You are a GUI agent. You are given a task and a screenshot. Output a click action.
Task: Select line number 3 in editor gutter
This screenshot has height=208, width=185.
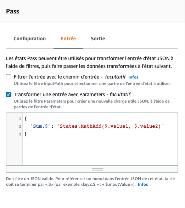pos(20,134)
